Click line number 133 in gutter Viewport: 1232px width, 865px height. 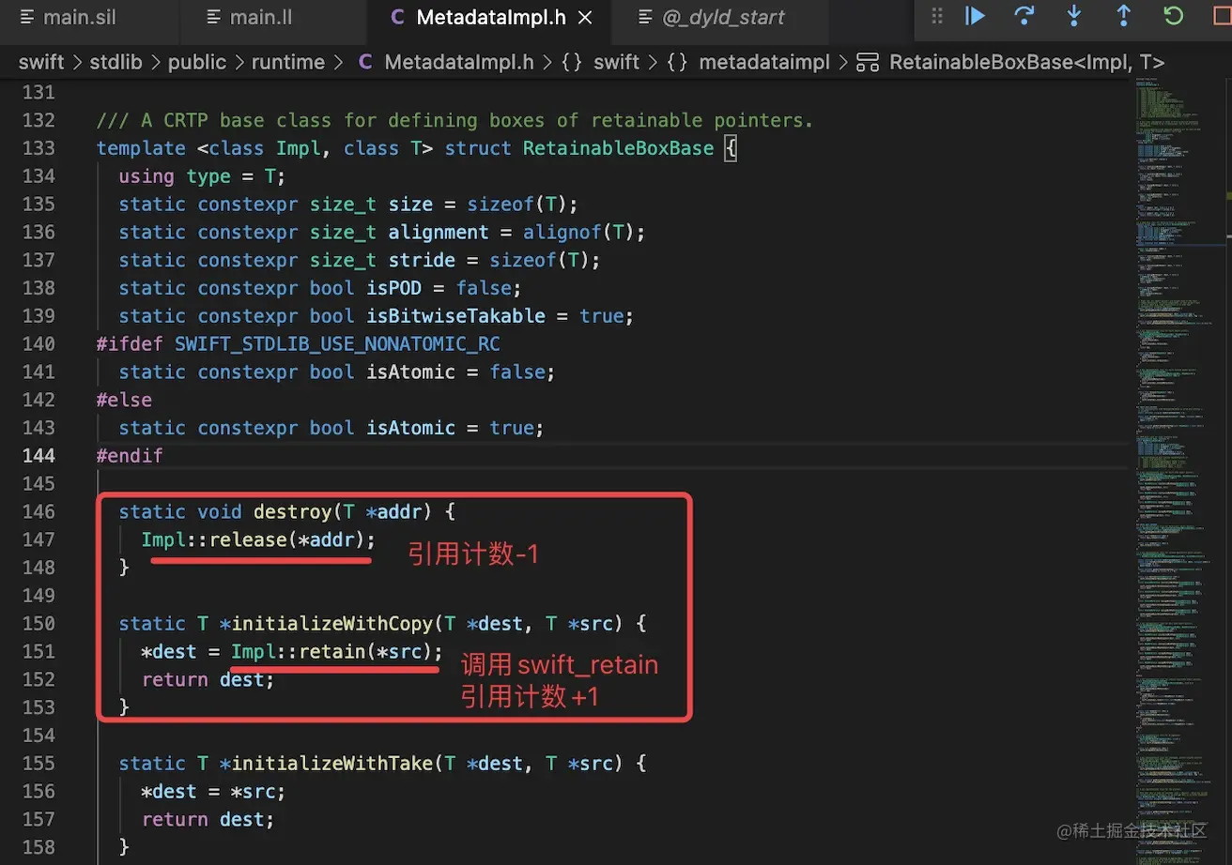tap(38, 148)
